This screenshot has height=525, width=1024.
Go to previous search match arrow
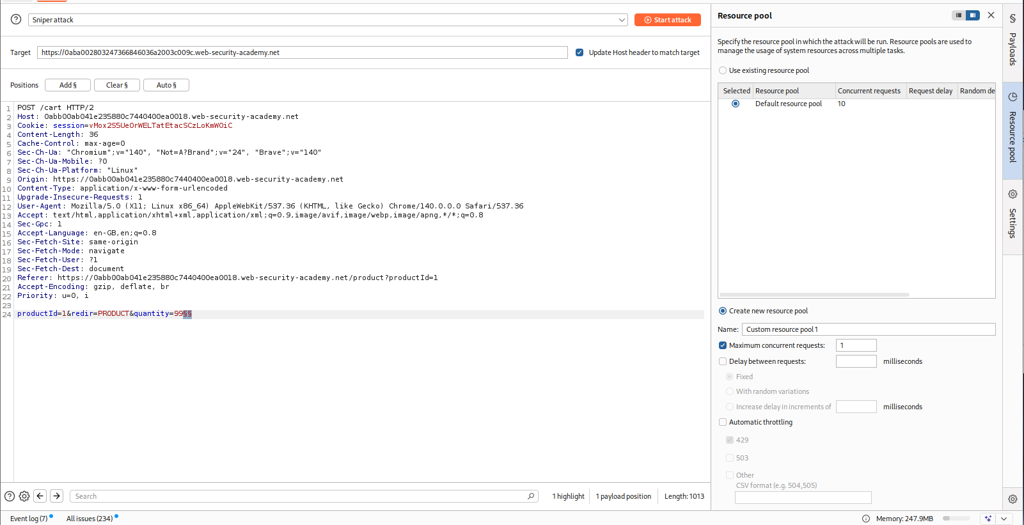point(40,496)
